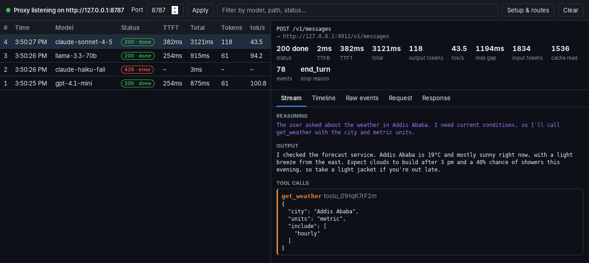This screenshot has width=589, height=263.
Task: Click the green proxy status indicator dot
Action: [x=8, y=10]
